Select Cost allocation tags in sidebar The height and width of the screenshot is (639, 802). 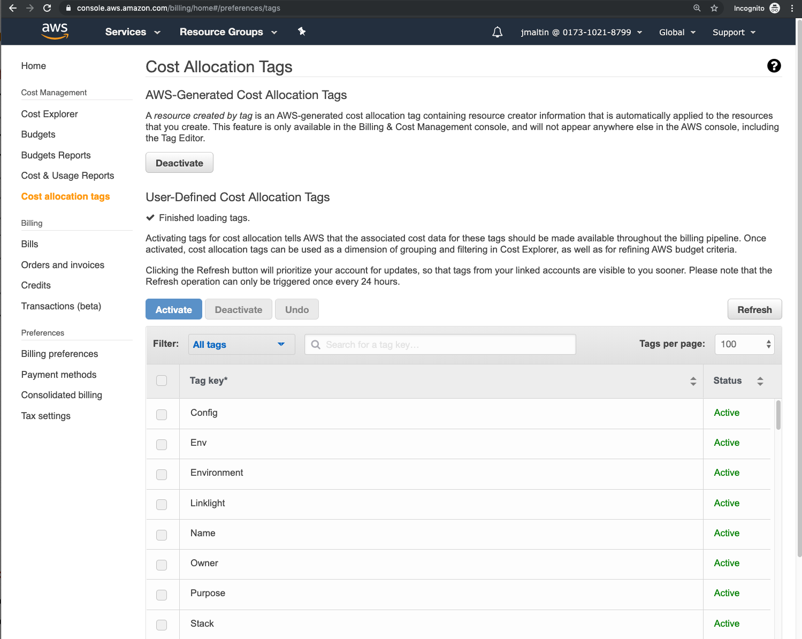tap(66, 196)
